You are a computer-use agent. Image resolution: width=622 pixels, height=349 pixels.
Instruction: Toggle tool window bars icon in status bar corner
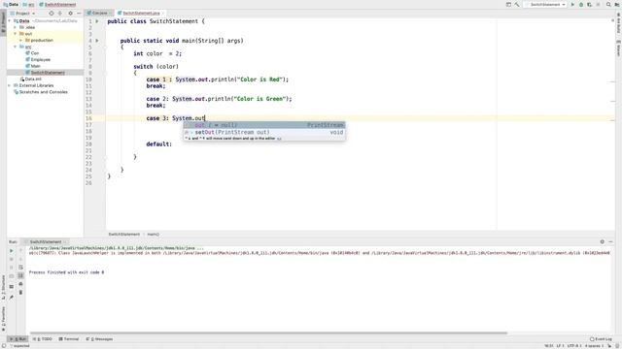[x=3, y=346]
